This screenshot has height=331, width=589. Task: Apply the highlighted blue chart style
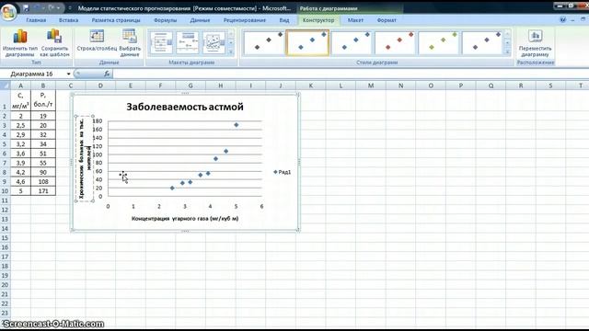tap(307, 43)
